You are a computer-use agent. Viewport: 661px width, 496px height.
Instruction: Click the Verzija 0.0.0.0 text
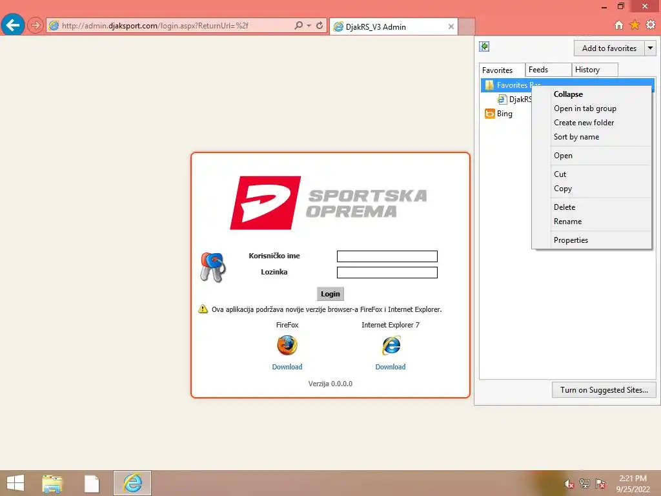click(330, 384)
